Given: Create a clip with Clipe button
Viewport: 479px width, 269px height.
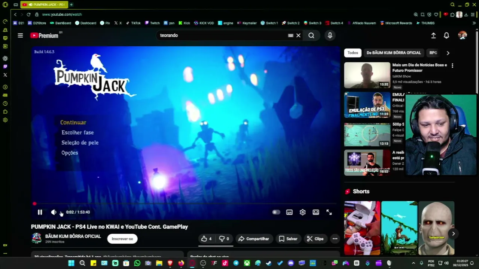Looking at the screenshot, I should pos(315,239).
